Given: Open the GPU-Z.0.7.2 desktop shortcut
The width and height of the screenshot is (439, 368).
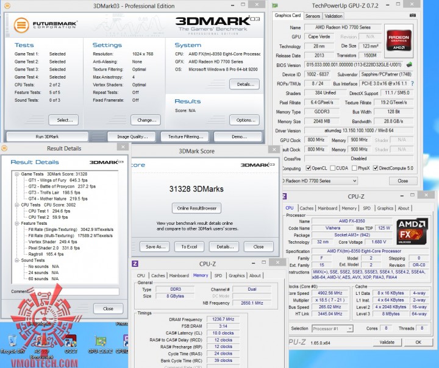Looking at the screenshot, I should click(x=101, y=345).
